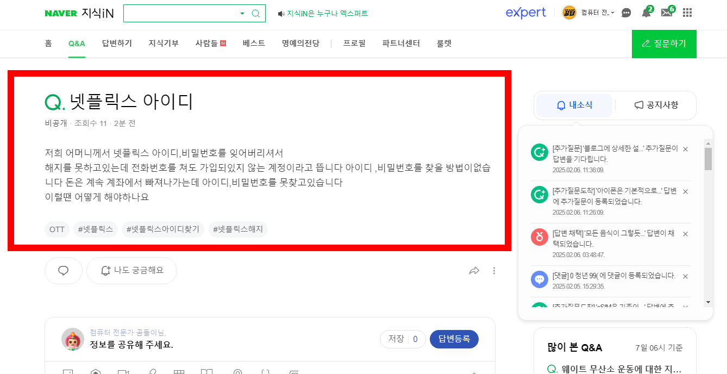Screen dimensions: 727x374
Task: Click the #넷플릭스해지 tag
Action: 238,229
